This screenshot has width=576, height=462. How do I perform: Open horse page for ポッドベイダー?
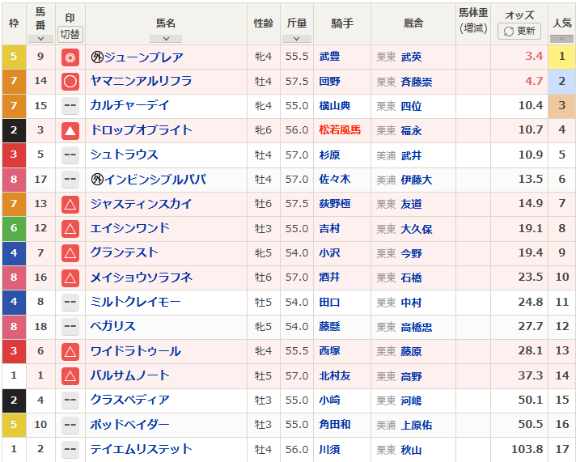coord(129,425)
